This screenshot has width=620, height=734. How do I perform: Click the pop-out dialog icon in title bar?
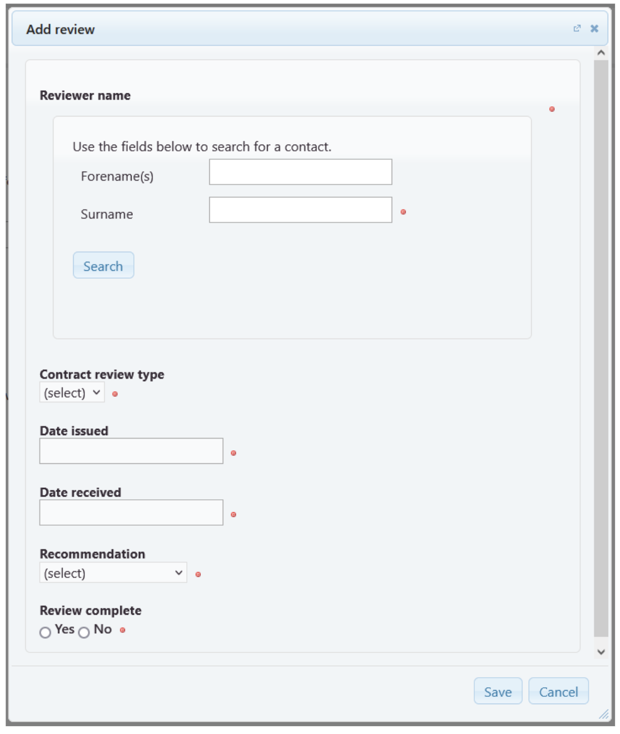click(x=577, y=29)
